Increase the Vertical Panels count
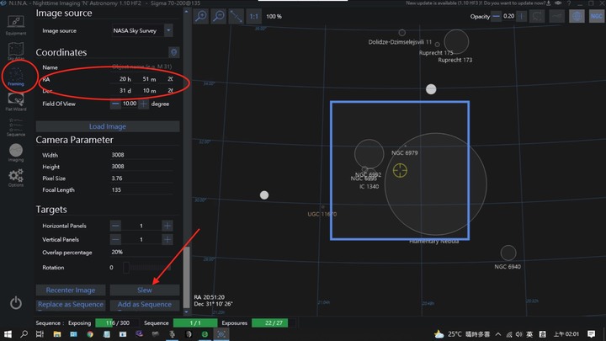Screen dimensions: 606x341 (x=167, y=240)
